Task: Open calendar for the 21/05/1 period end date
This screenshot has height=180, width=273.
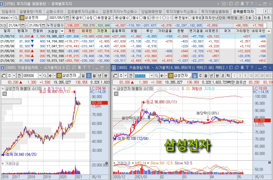Action: [x=43, y=26]
